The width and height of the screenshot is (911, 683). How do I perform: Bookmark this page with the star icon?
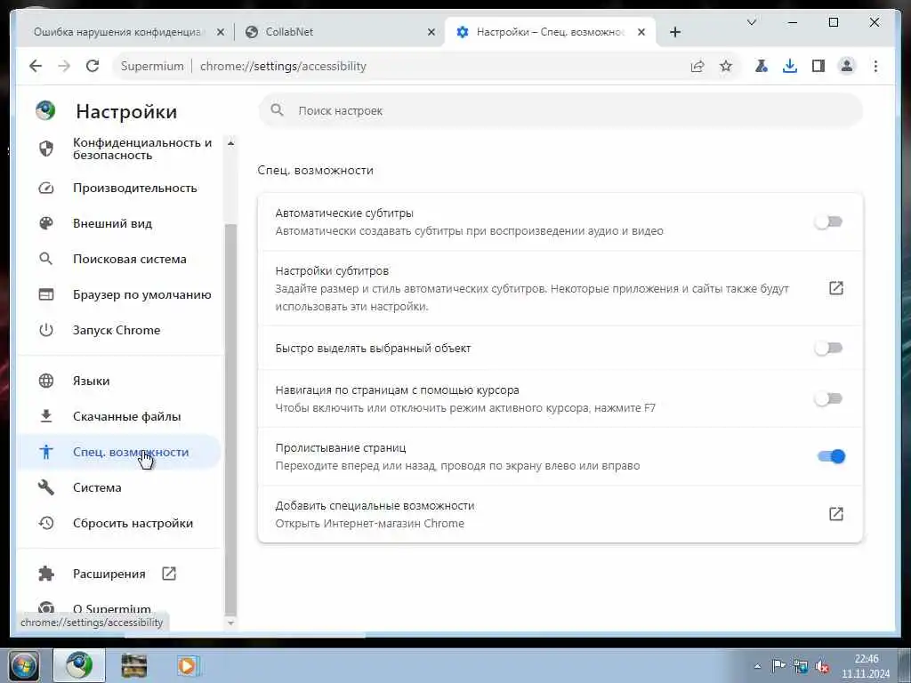(x=726, y=66)
